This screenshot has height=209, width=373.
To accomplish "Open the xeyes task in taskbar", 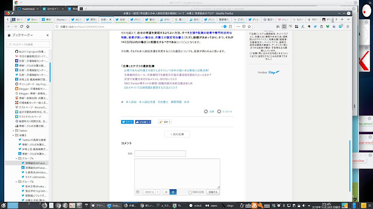I will click(212, 206).
